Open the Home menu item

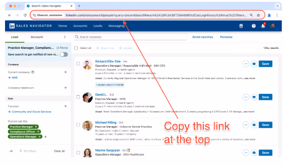63,26
